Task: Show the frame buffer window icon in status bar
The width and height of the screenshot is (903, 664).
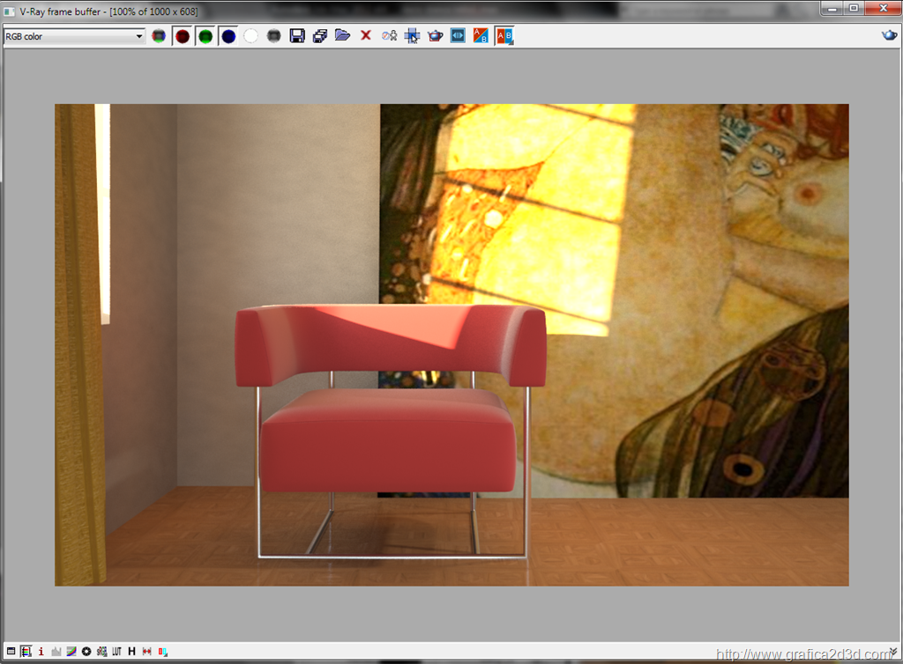Action: coord(11,652)
